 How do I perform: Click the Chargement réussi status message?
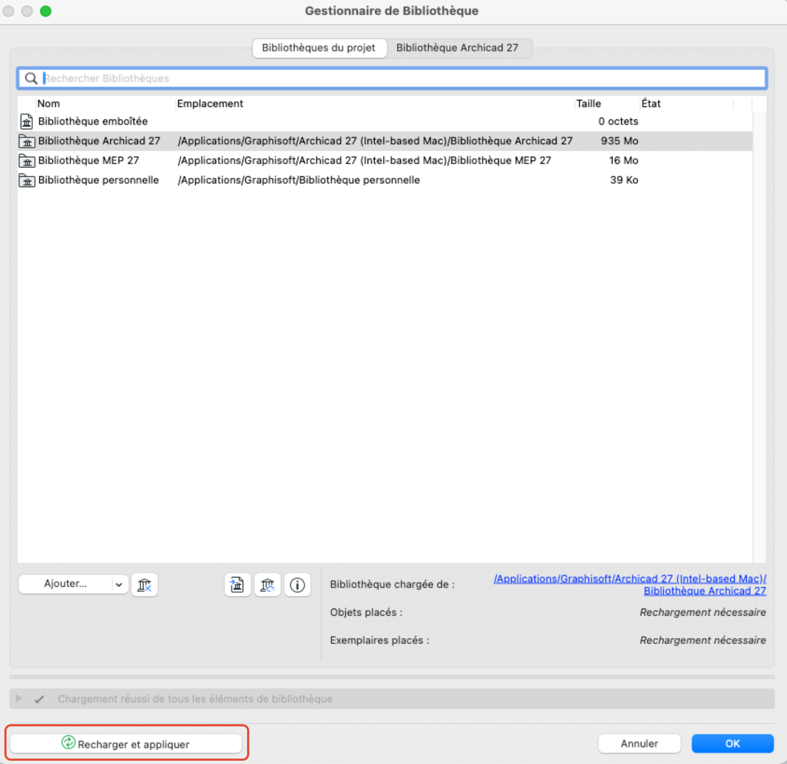click(195, 699)
